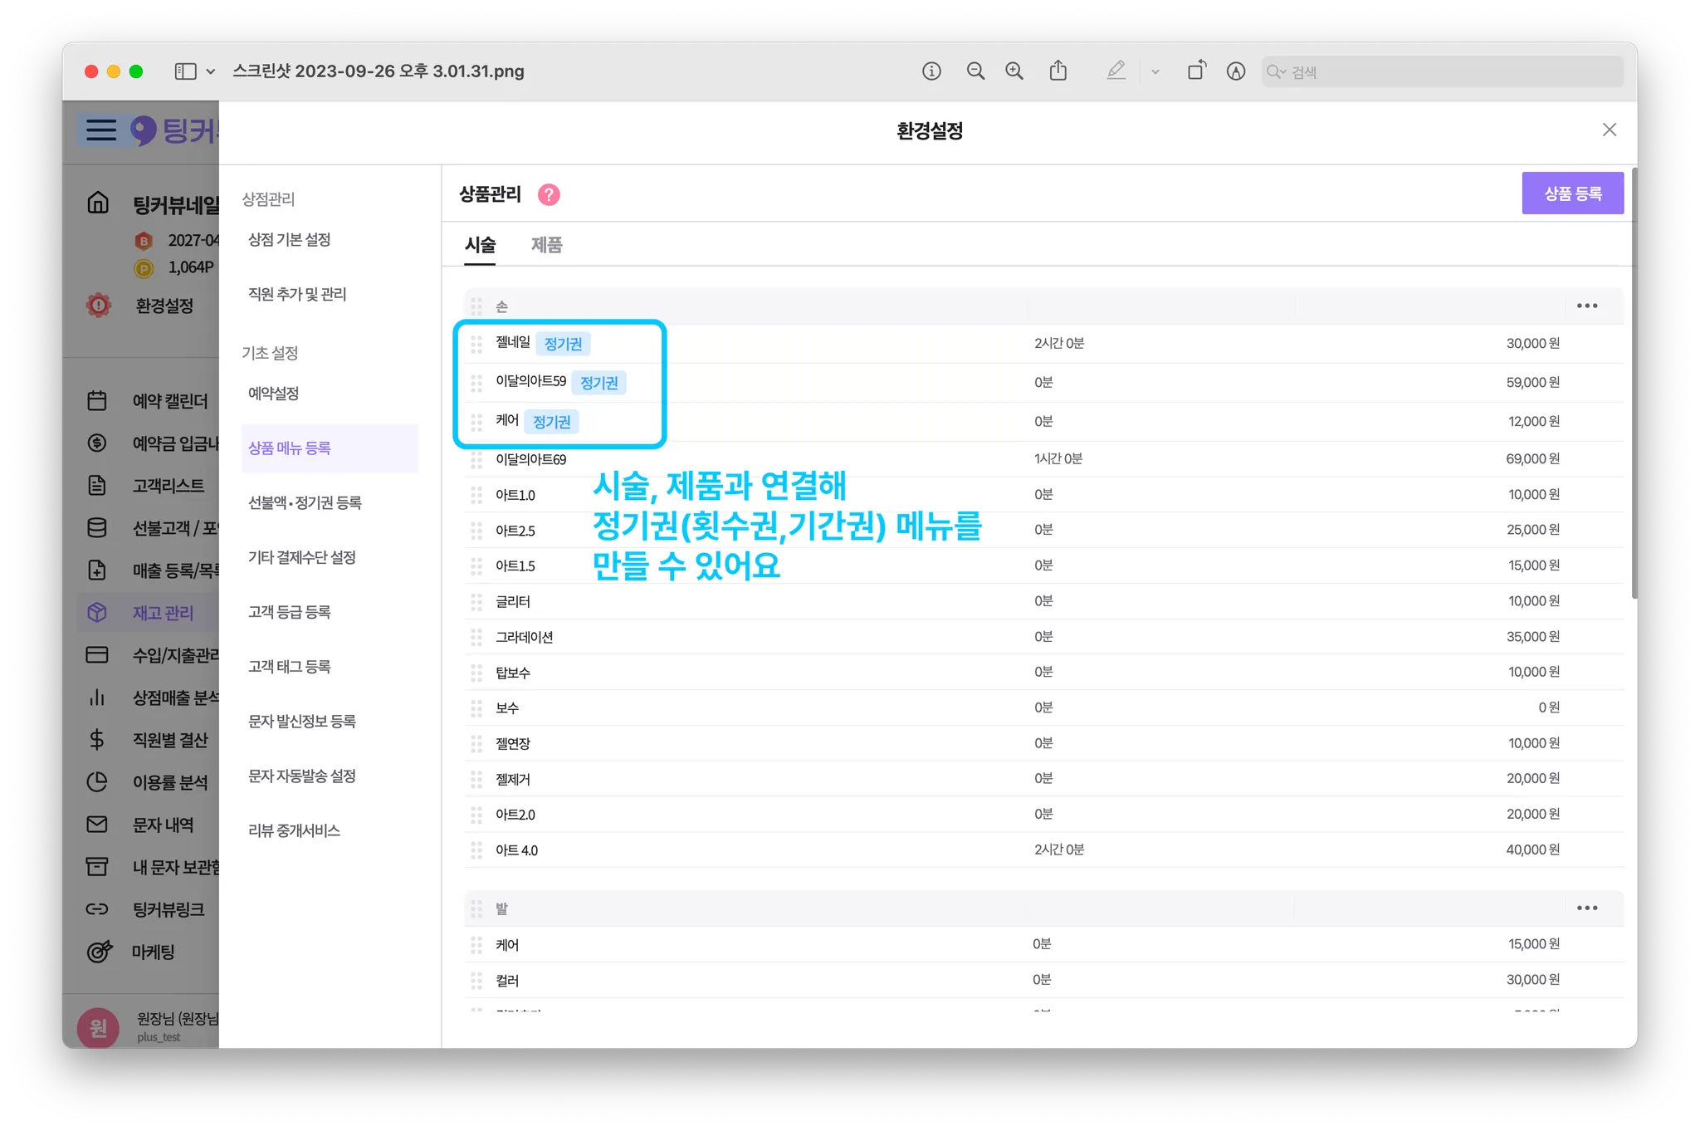Expand the sidebar view options chevron
Image resolution: width=1700 pixels, height=1131 pixels.
(x=211, y=71)
